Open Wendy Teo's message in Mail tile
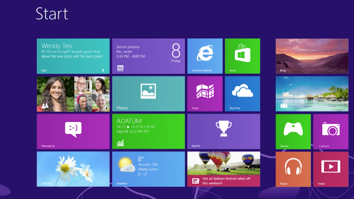This screenshot has width=354, height=199. 73,56
